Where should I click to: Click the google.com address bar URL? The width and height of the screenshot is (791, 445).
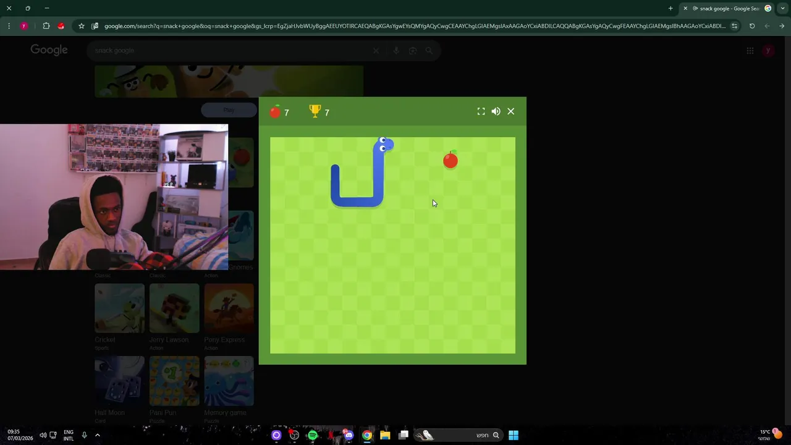click(415, 26)
